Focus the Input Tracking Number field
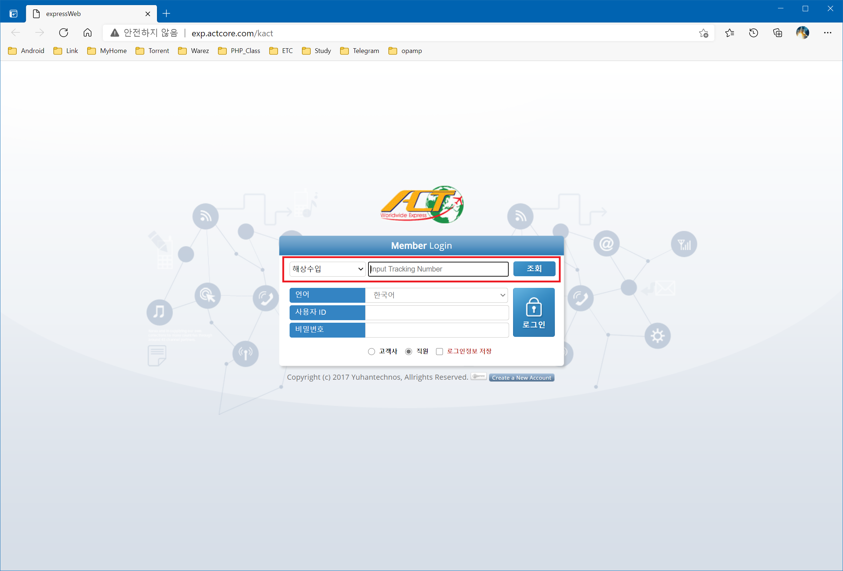 point(438,269)
